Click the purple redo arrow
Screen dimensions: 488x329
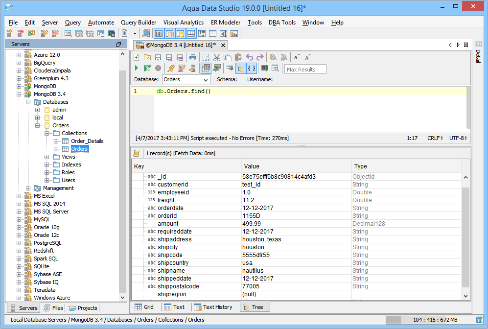point(260,57)
